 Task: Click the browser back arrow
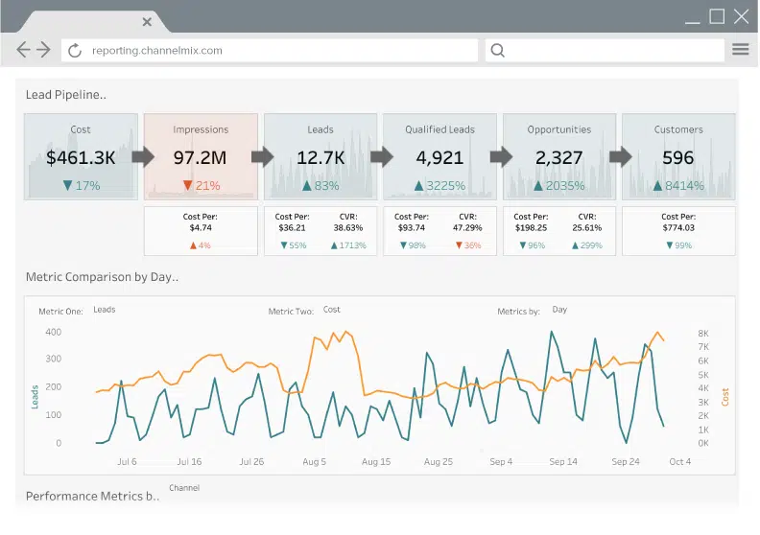tap(23, 50)
